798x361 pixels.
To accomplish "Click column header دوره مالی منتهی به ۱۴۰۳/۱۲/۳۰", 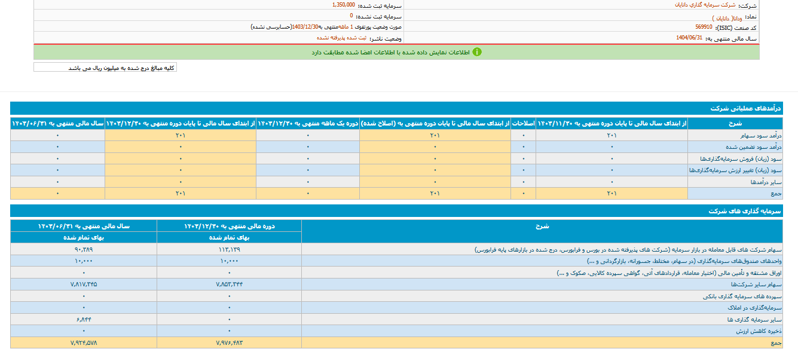I will (x=229, y=226).
